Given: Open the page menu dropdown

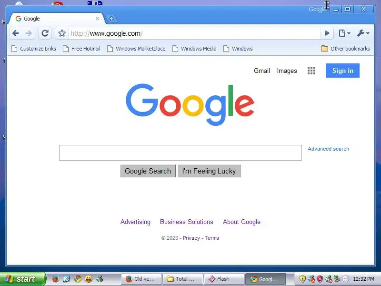Looking at the screenshot, I should pos(344,33).
